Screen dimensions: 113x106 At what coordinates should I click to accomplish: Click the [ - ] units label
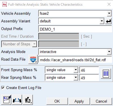[x=84, y=44]
